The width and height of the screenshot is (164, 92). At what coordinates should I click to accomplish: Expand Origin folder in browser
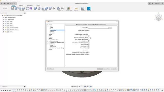click(x=4, y=21)
